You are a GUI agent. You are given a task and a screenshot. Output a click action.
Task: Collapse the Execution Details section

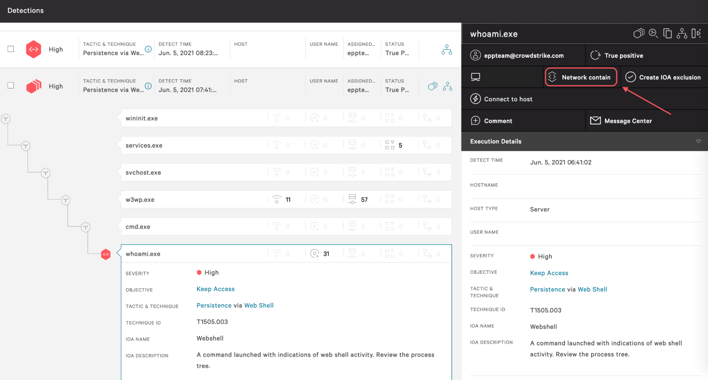coord(698,141)
